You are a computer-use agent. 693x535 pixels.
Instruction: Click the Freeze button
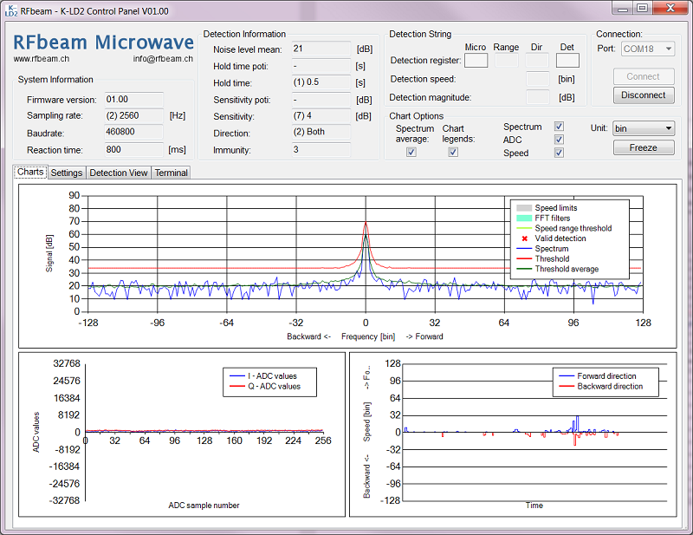coord(643,147)
